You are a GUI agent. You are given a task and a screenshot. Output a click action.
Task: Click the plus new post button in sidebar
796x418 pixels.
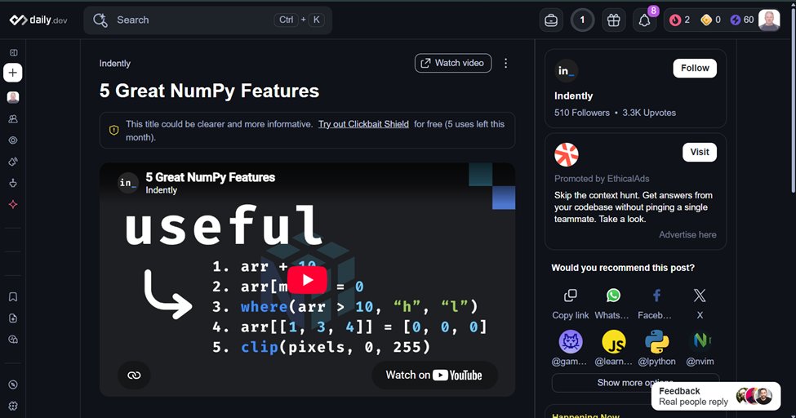(13, 73)
